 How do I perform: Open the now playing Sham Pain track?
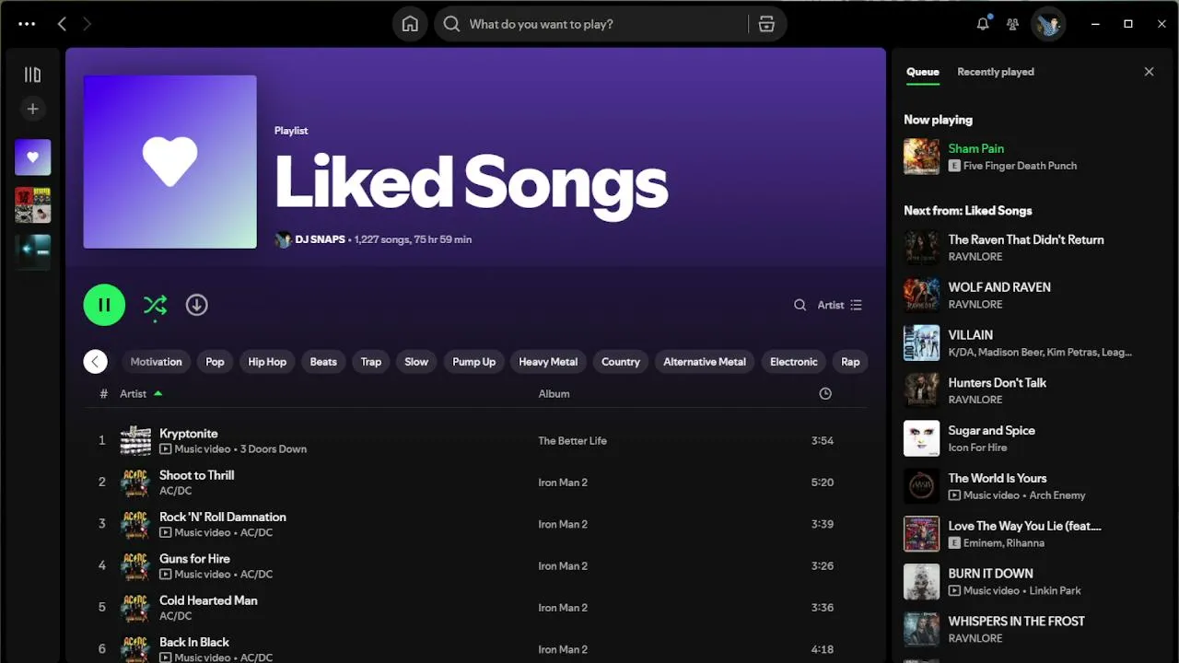pos(976,148)
